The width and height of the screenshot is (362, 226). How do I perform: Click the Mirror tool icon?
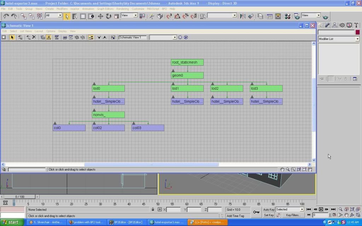pos(243,16)
